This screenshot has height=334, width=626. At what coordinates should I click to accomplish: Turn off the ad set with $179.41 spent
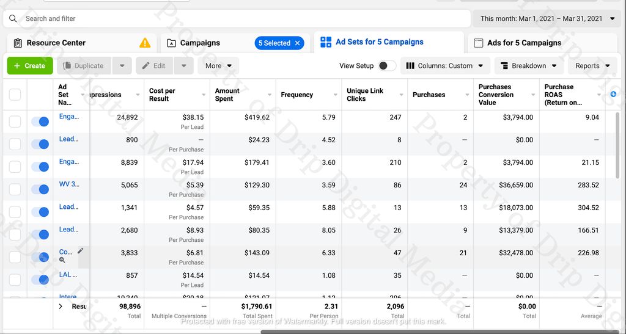[40, 167]
